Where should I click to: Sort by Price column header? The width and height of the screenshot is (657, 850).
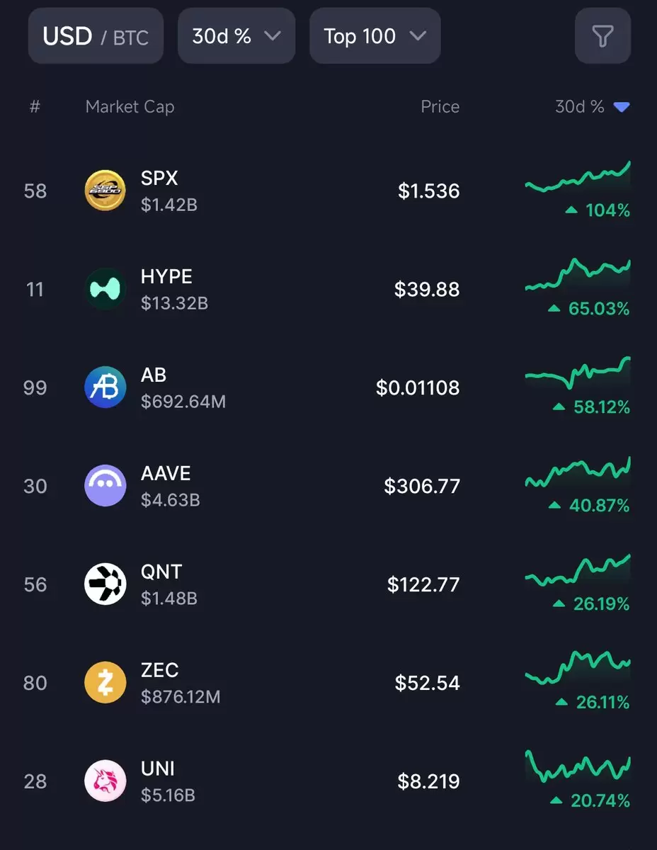[440, 107]
